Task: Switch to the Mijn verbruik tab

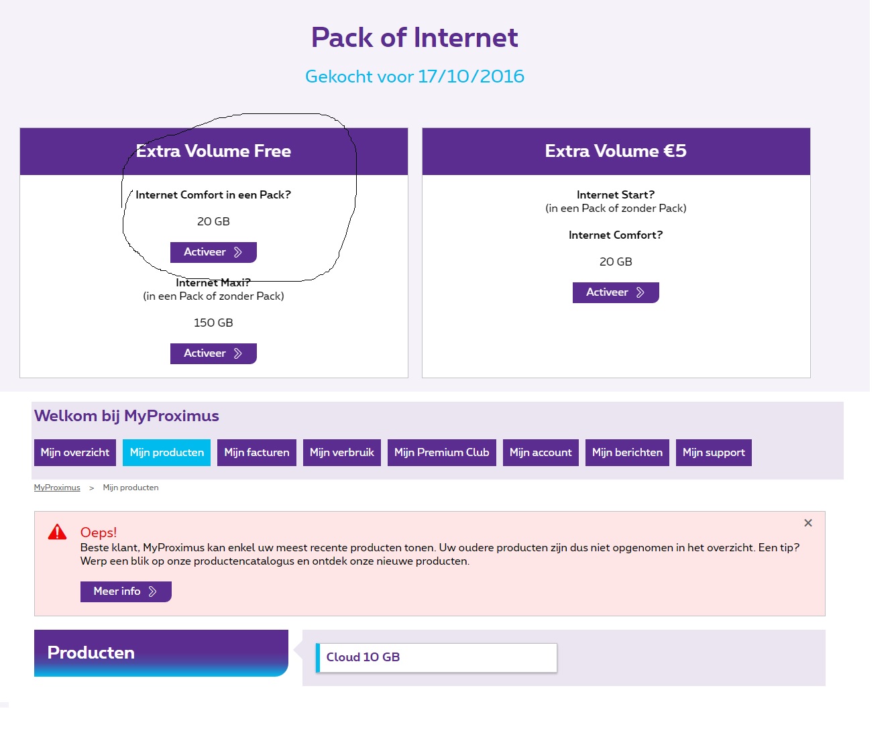Action: 341,453
